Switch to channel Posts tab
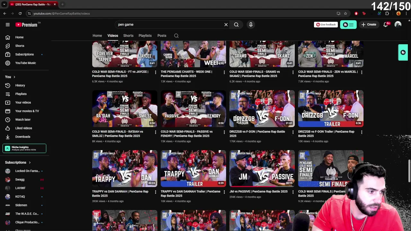Image resolution: width=411 pixels, height=231 pixels. pos(162,36)
